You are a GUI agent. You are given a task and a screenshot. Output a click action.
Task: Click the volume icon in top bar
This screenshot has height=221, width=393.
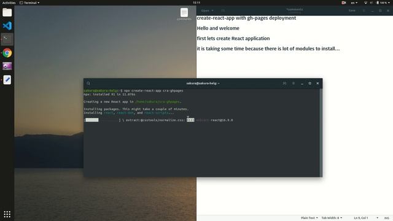click(372, 2)
